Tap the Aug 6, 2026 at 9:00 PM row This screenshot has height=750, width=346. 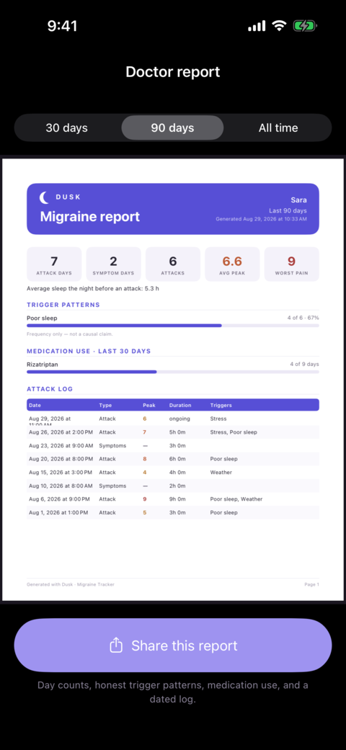pos(173,499)
